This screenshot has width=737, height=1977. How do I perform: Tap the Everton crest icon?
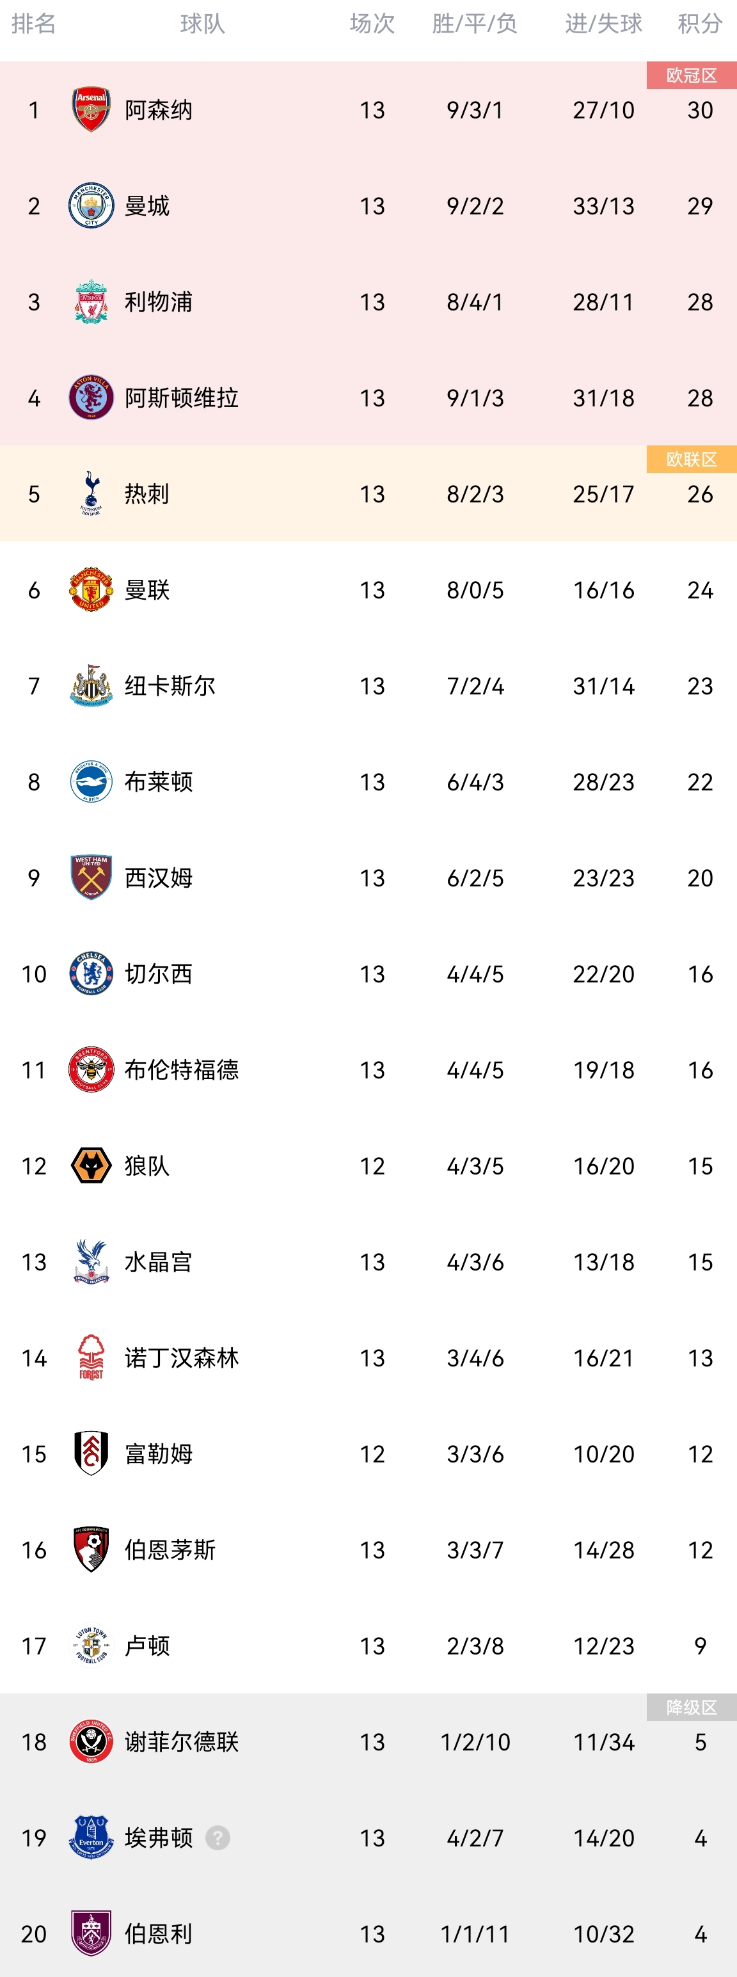tap(91, 1837)
